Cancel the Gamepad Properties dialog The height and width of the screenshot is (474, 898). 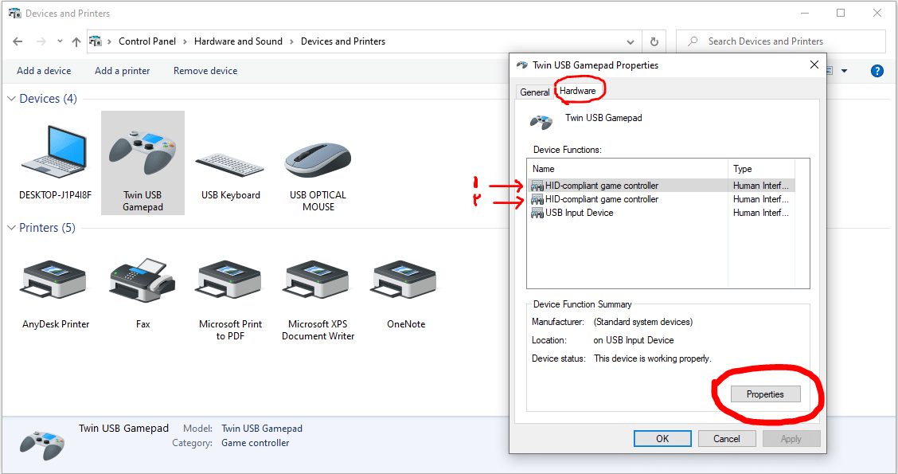[x=727, y=438]
